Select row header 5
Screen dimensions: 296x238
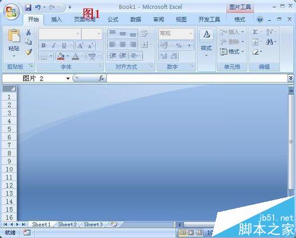(9, 129)
